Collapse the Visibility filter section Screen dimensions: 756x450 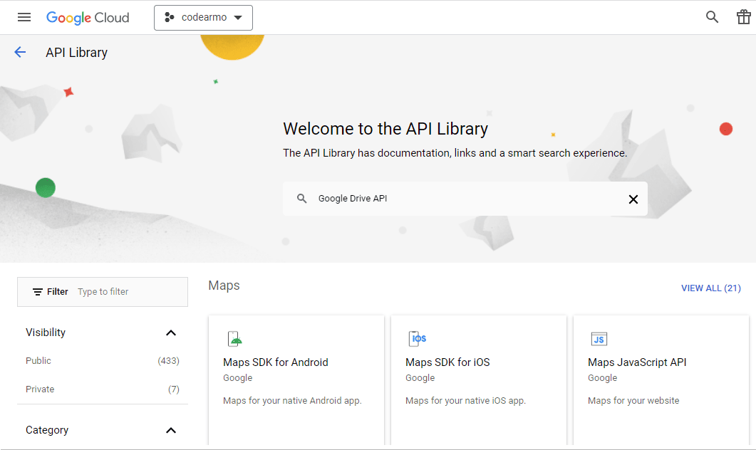click(x=170, y=333)
